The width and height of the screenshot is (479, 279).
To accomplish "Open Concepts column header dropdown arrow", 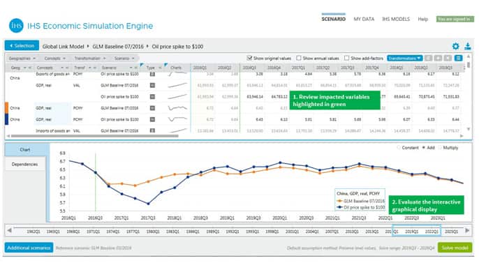I will click(62, 68).
